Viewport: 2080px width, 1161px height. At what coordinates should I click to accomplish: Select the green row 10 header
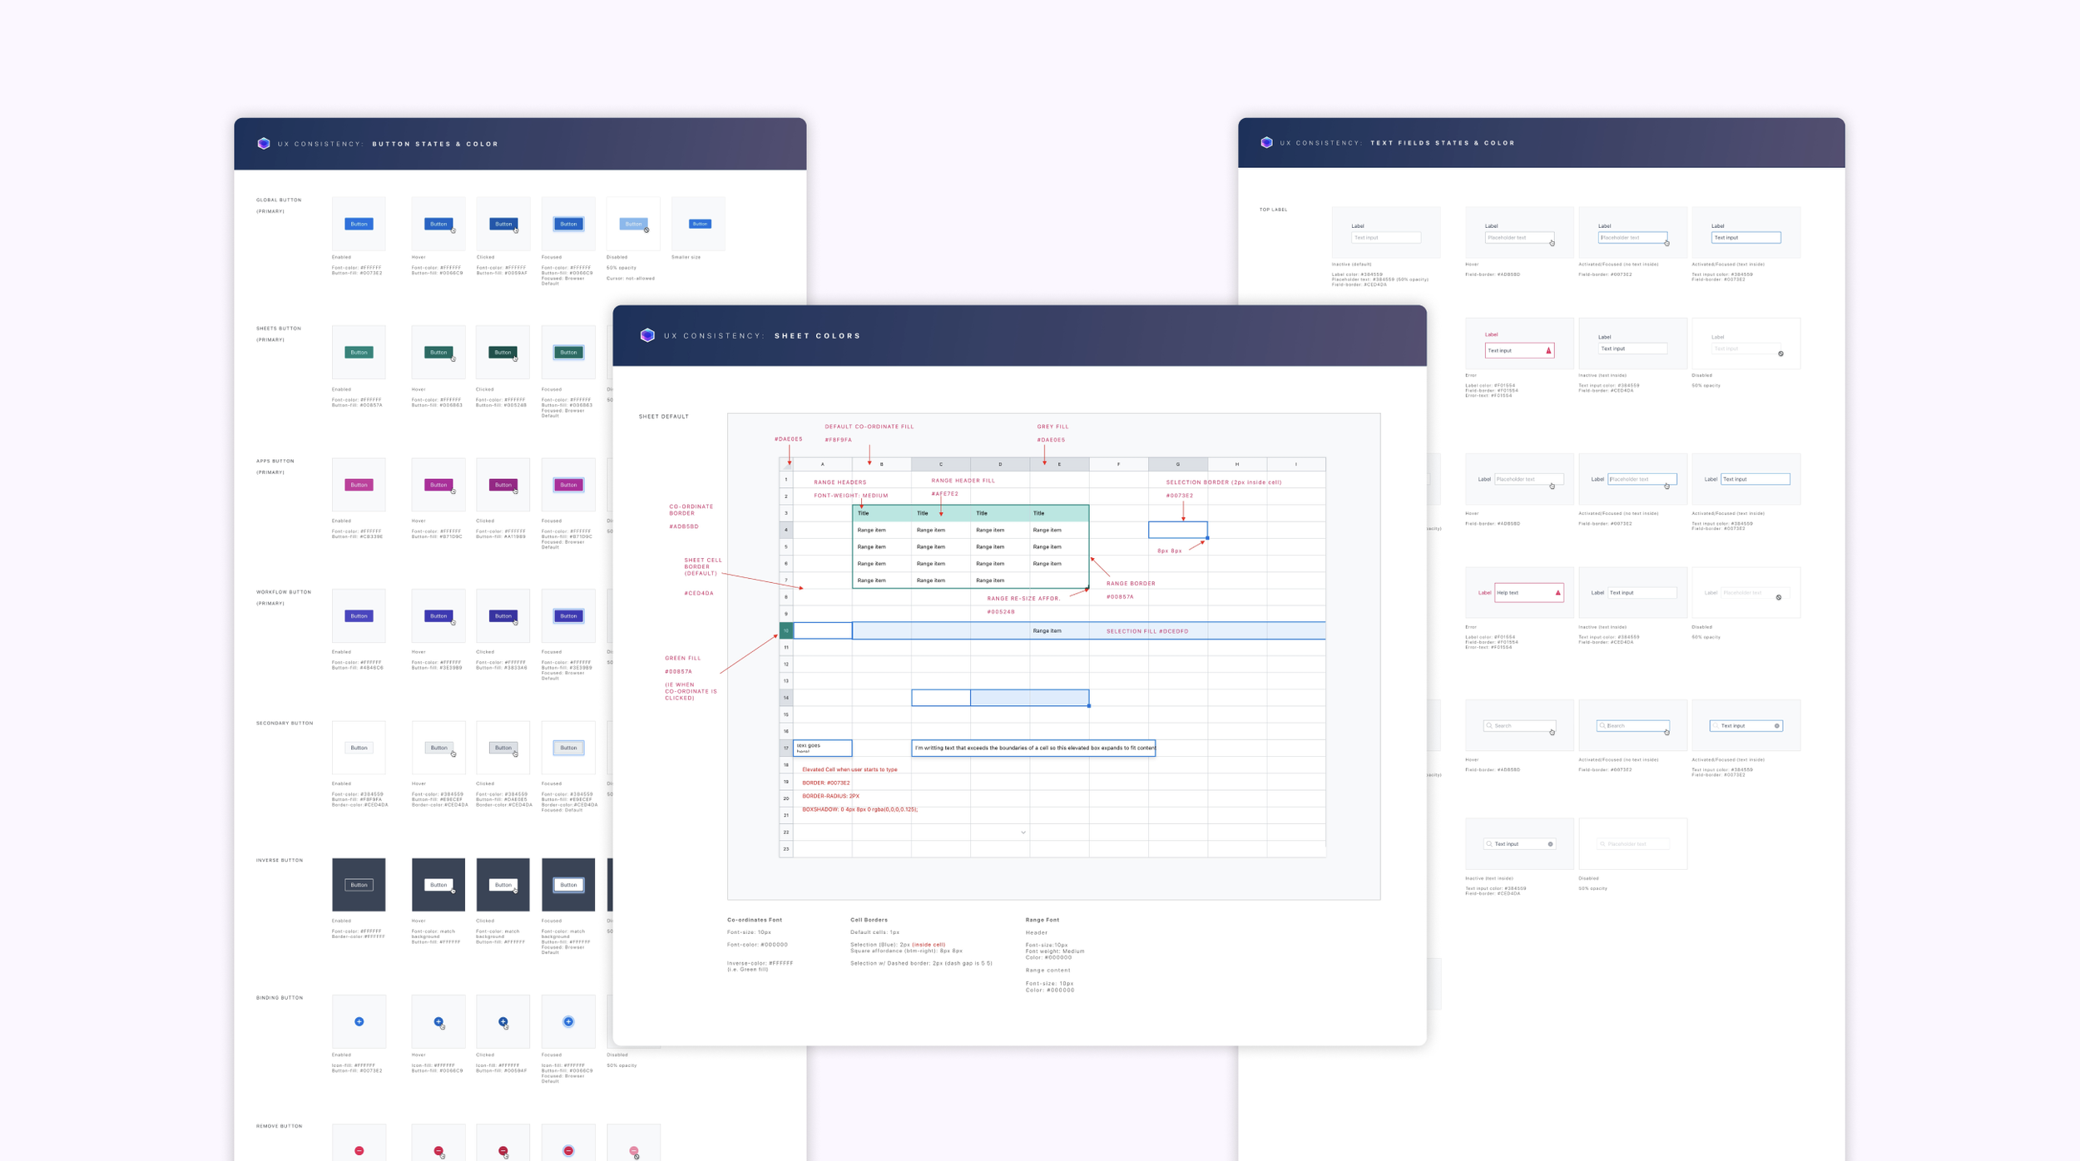[785, 630]
